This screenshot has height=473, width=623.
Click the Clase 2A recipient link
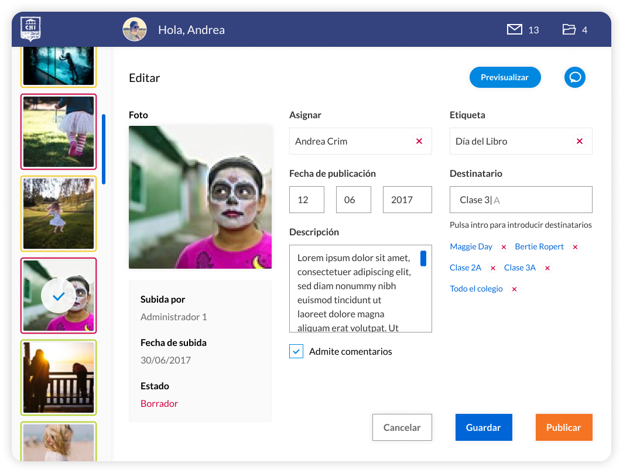coord(465,268)
